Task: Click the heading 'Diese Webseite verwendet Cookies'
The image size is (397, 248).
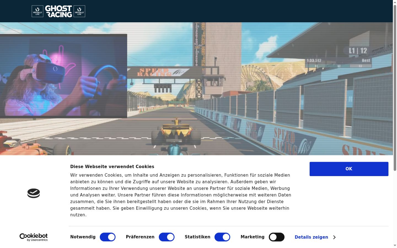Action: click(112, 166)
